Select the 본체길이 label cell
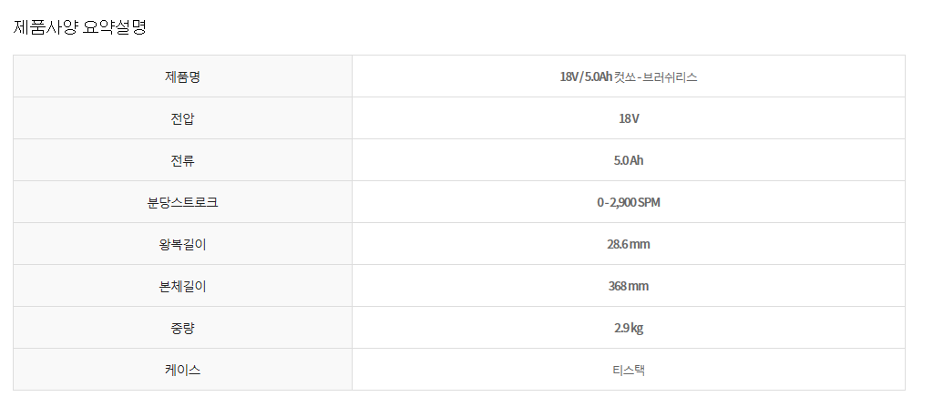This screenshot has width=933, height=407. point(182,286)
